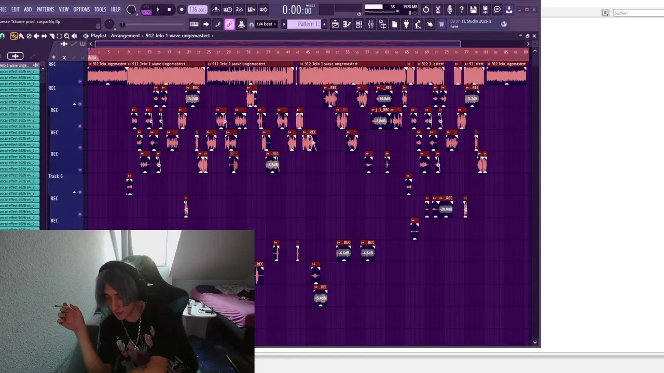Toggle the metronome
The image size is (664, 373).
coord(216,9)
